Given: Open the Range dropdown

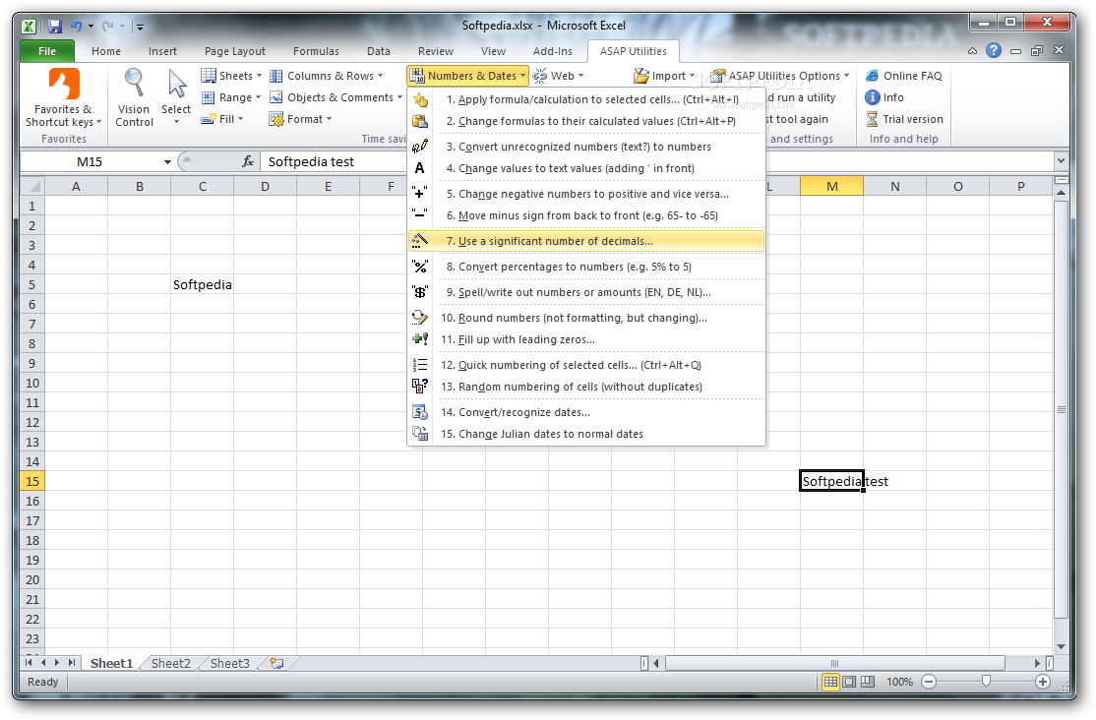Looking at the screenshot, I should click(231, 97).
